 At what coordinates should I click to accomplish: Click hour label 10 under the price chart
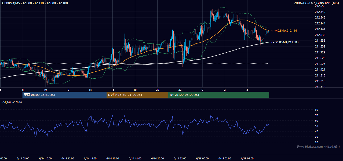pyautogui.click(x=45, y=90)
